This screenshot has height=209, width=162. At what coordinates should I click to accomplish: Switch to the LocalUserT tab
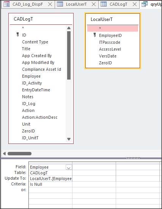coord(76,4)
